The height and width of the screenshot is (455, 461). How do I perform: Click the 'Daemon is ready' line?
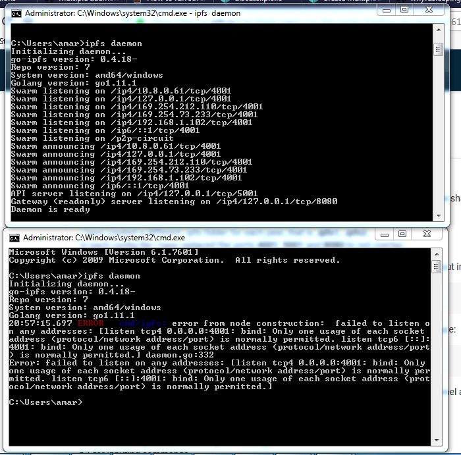pyautogui.click(x=50, y=209)
